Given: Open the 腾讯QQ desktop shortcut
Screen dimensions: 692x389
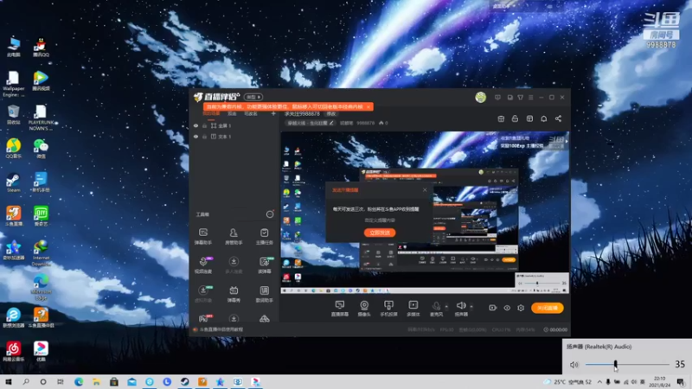Looking at the screenshot, I should (41, 48).
